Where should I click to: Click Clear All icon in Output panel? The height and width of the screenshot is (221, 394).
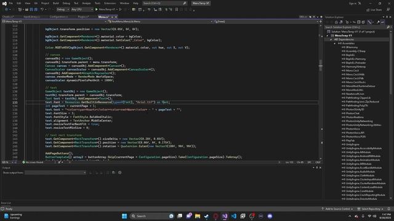click(108, 173)
